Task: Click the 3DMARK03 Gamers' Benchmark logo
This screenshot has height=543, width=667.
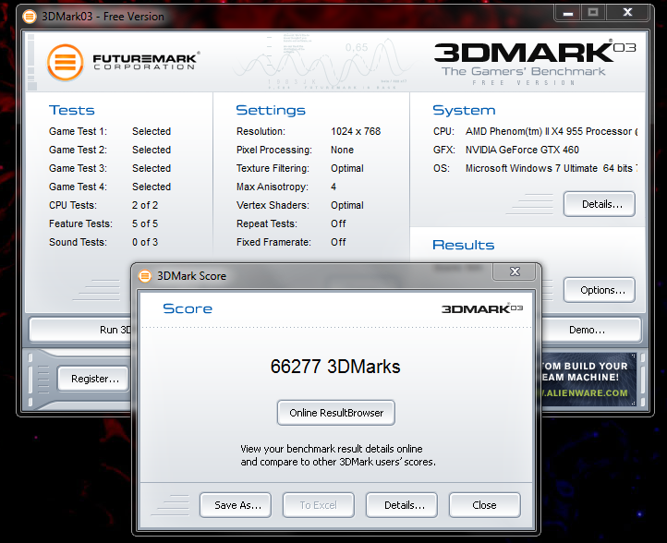Action: click(x=535, y=63)
